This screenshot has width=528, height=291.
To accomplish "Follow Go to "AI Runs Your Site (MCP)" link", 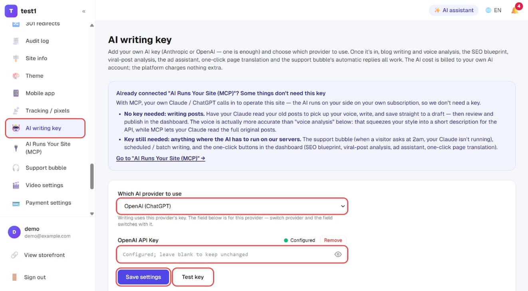I will pos(161,158).
